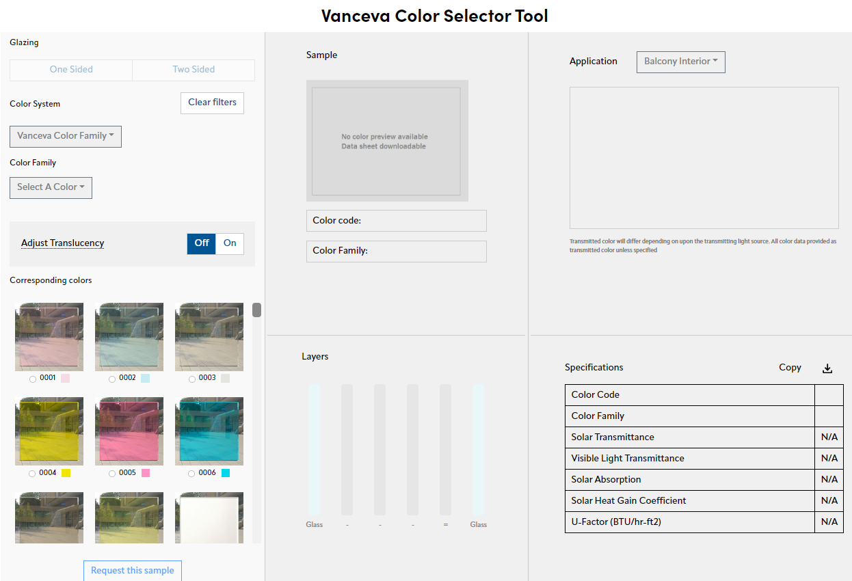Select the cyan 0006 sample thumbnail
The width and height of the screenshot is (852, 581).
pos(209,432)
